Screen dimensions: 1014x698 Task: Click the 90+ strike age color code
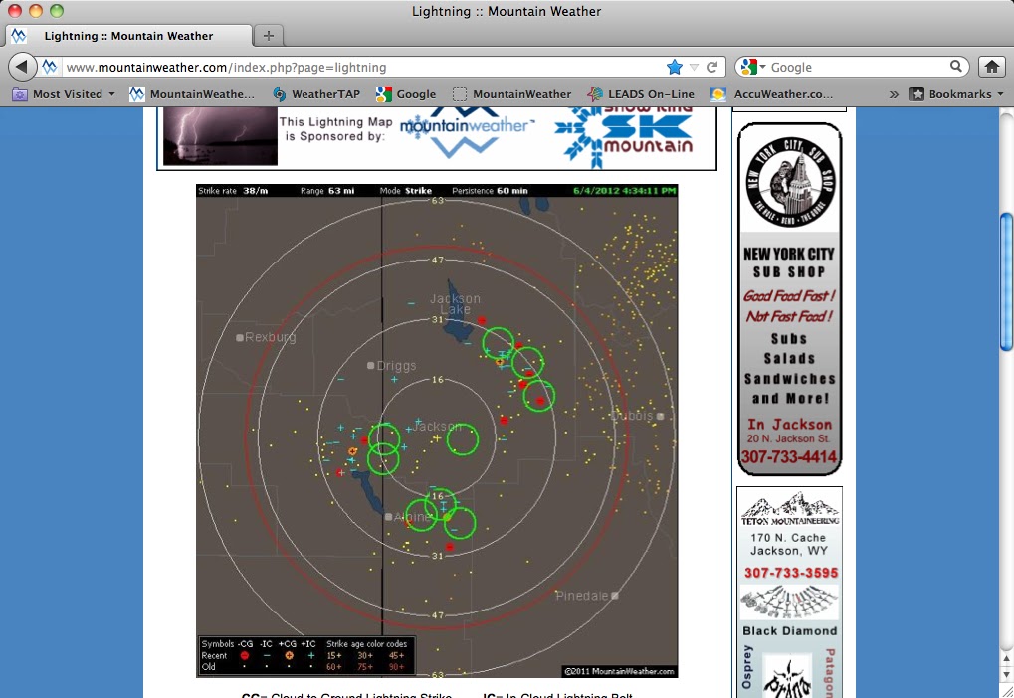pyautogui.click(x=396, y=667)
